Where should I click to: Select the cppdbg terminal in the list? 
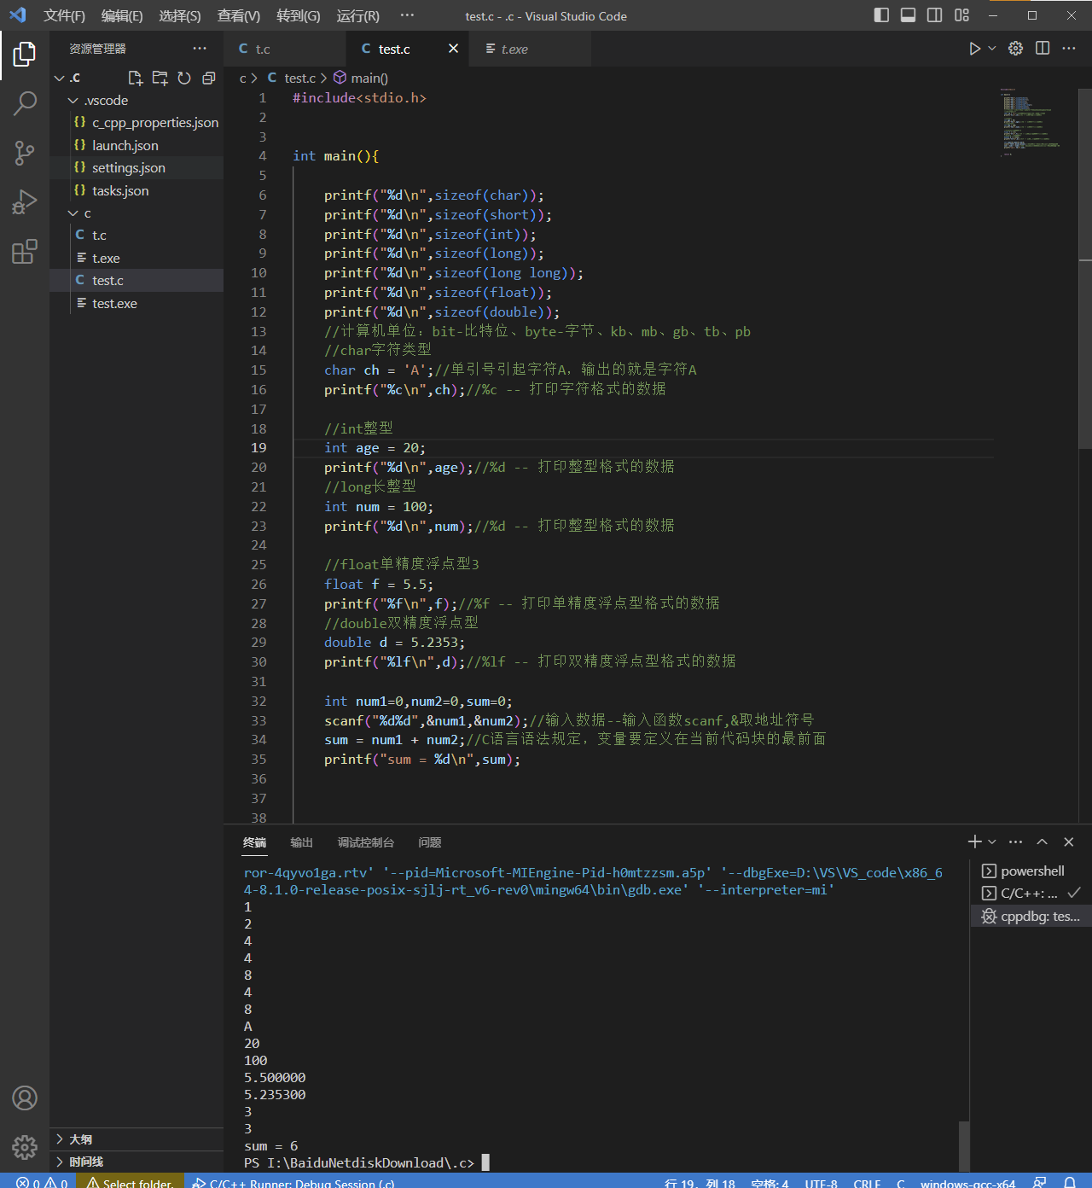click(x=1031, y=916)
